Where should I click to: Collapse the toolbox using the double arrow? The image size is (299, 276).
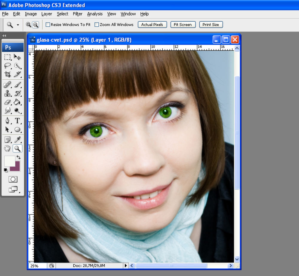pyautogui.click(x=4, y=36)
